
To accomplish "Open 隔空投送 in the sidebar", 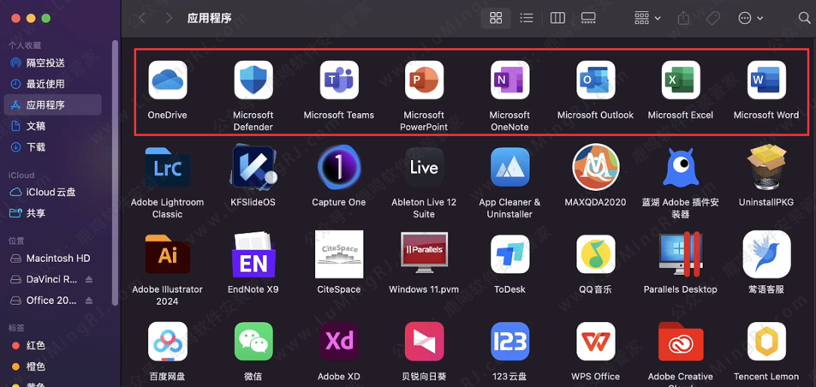I will click(53, 63).
